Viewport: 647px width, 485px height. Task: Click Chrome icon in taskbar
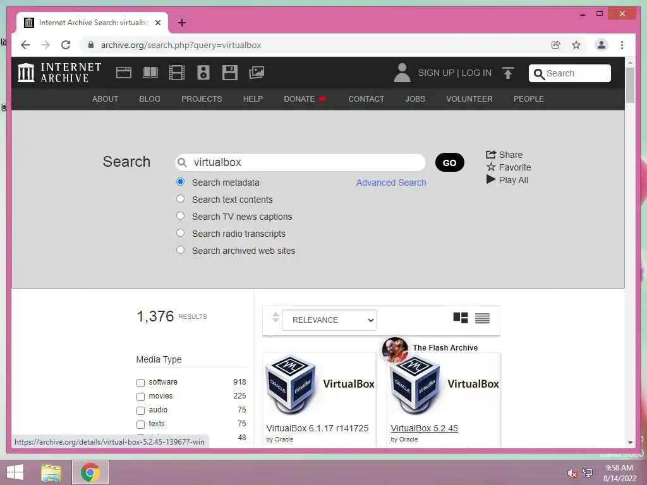[90, 472]
